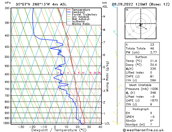Click the gray Parcel Trajectory legend line sample
Image resolution: width=172 pixels, height=132 pixels.
69,14
